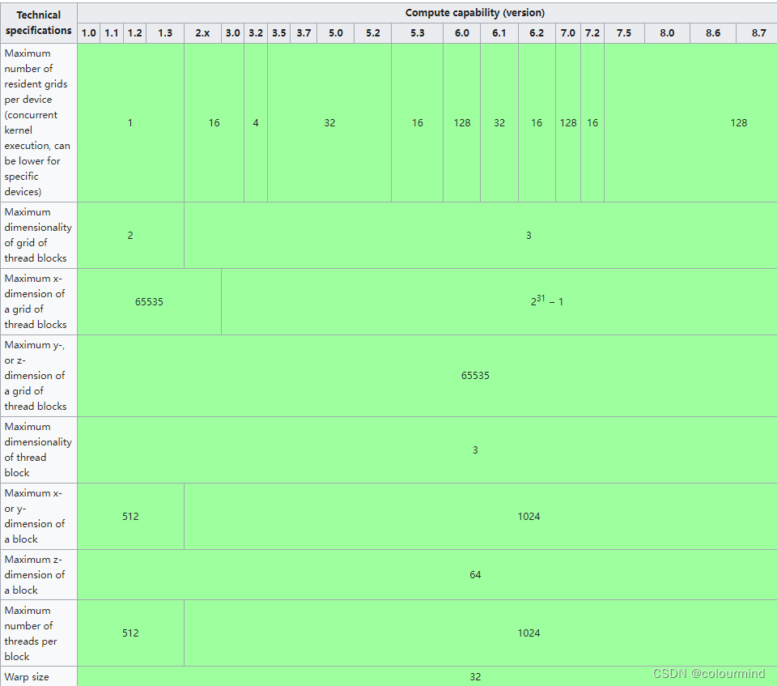The image size is (777, 686).
Task: Click the 'Warp size' row label
Action: click(x=39, y=676)
